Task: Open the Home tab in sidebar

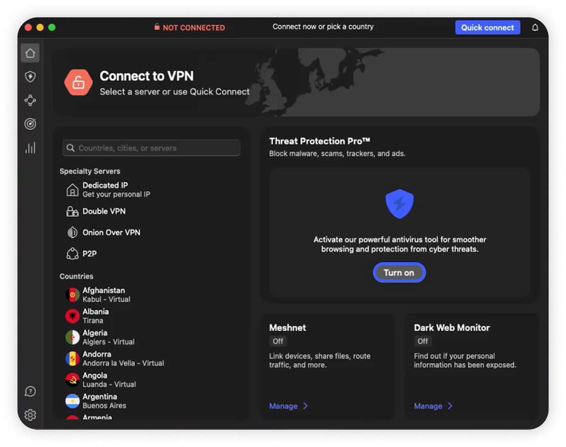Action: (30, 53)
